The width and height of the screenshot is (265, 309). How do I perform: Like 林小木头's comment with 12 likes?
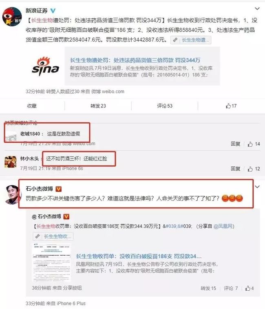click(254, 169)
